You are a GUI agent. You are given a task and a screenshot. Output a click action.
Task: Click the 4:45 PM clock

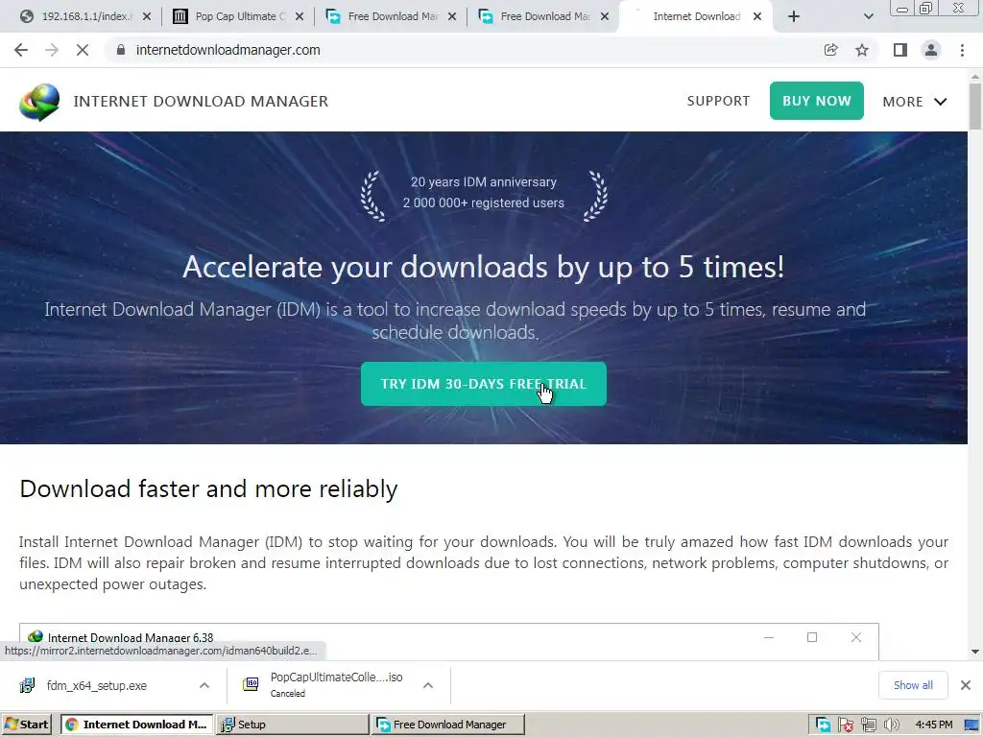coord(933,725)
